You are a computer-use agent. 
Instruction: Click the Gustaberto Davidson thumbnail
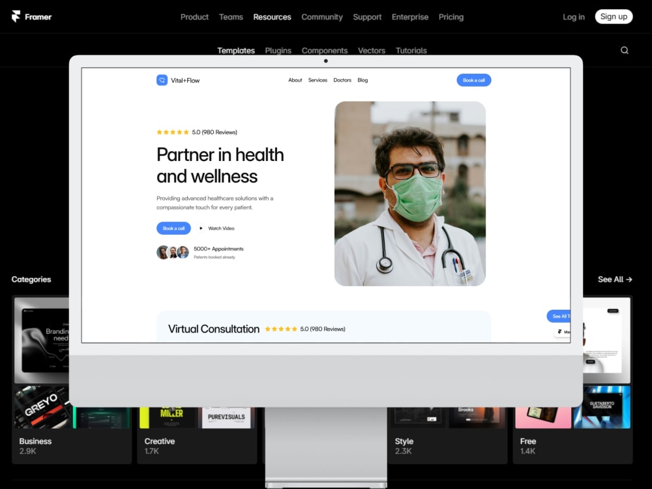click(x=602, y=407)
